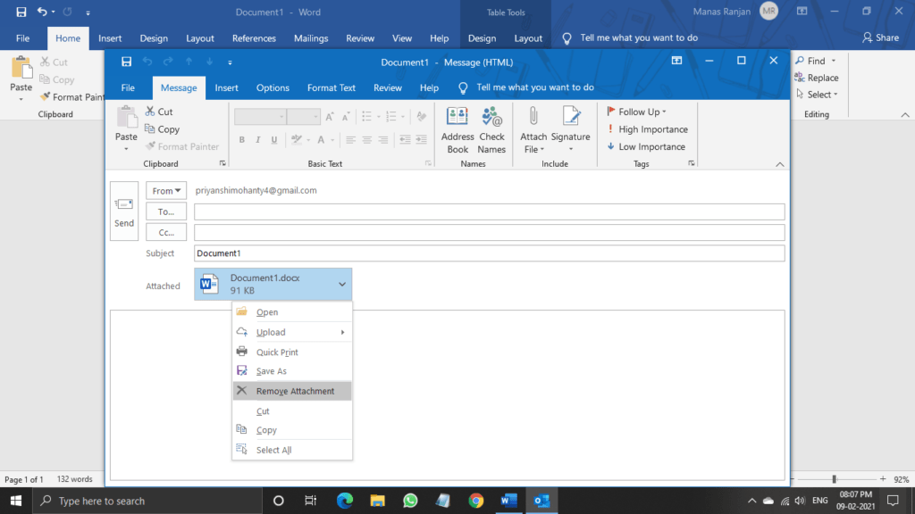This screenshot has width=915, height=514.
Task: Select Quick Print in the attachment menu
Action: tap(292, 352)
